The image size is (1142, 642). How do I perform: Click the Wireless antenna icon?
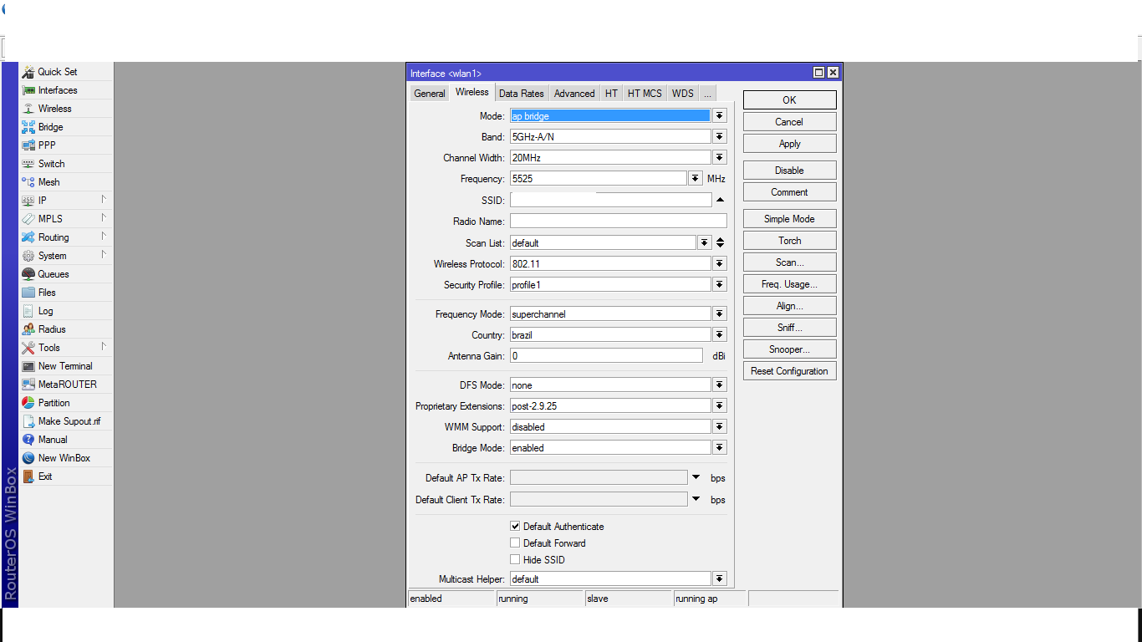(28, 109)
